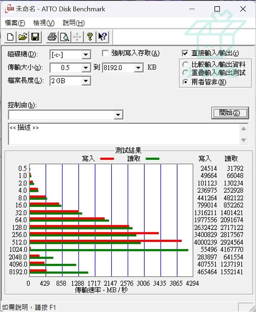Click the axis tick label 2147

[x=110, y=283]
